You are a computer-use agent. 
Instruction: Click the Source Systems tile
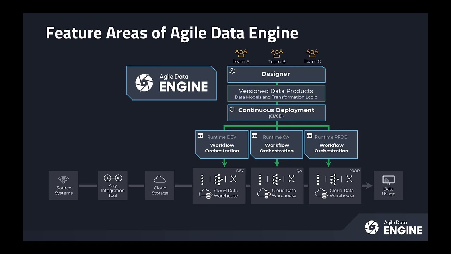pyautogui.click(x=63, y=186)
